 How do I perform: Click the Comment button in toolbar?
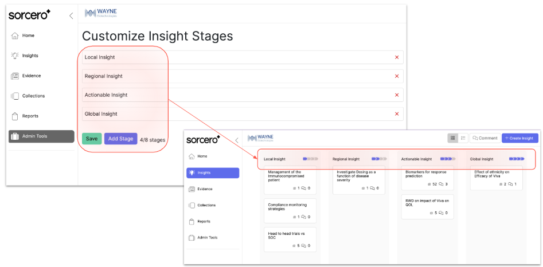(x=485, y=138)
